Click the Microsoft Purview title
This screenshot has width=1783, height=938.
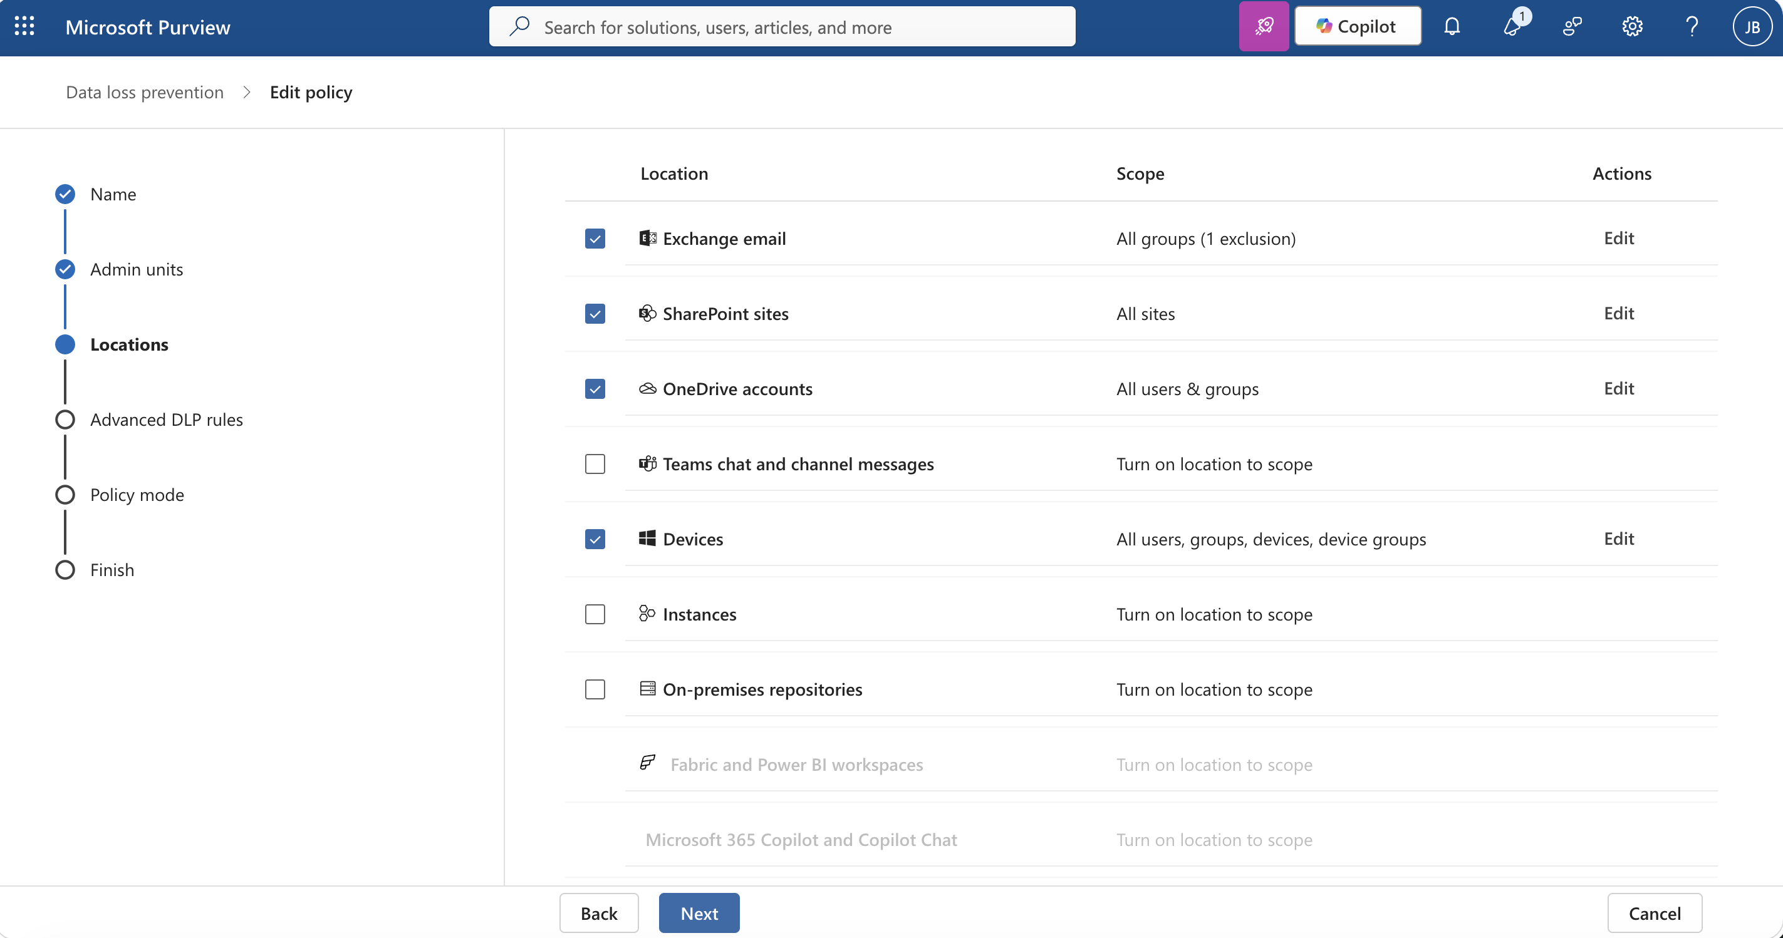click(147, 27)
